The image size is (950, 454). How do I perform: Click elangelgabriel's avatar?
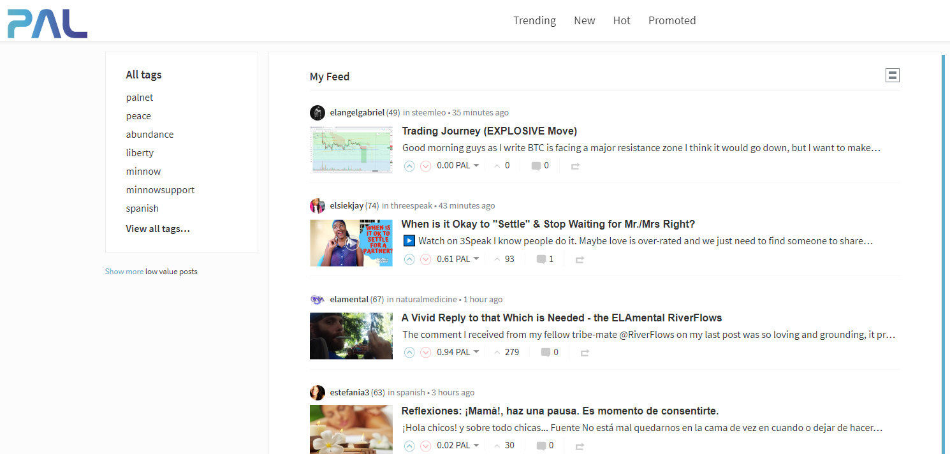click(318, 113)
